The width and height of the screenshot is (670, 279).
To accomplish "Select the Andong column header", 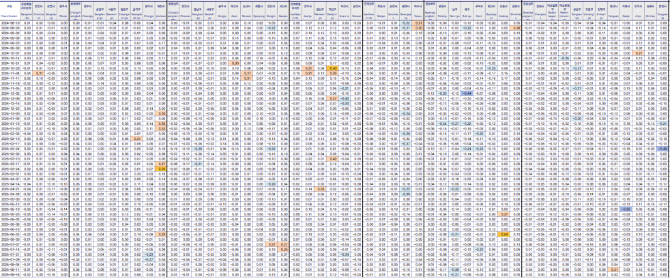I will 504,11.
